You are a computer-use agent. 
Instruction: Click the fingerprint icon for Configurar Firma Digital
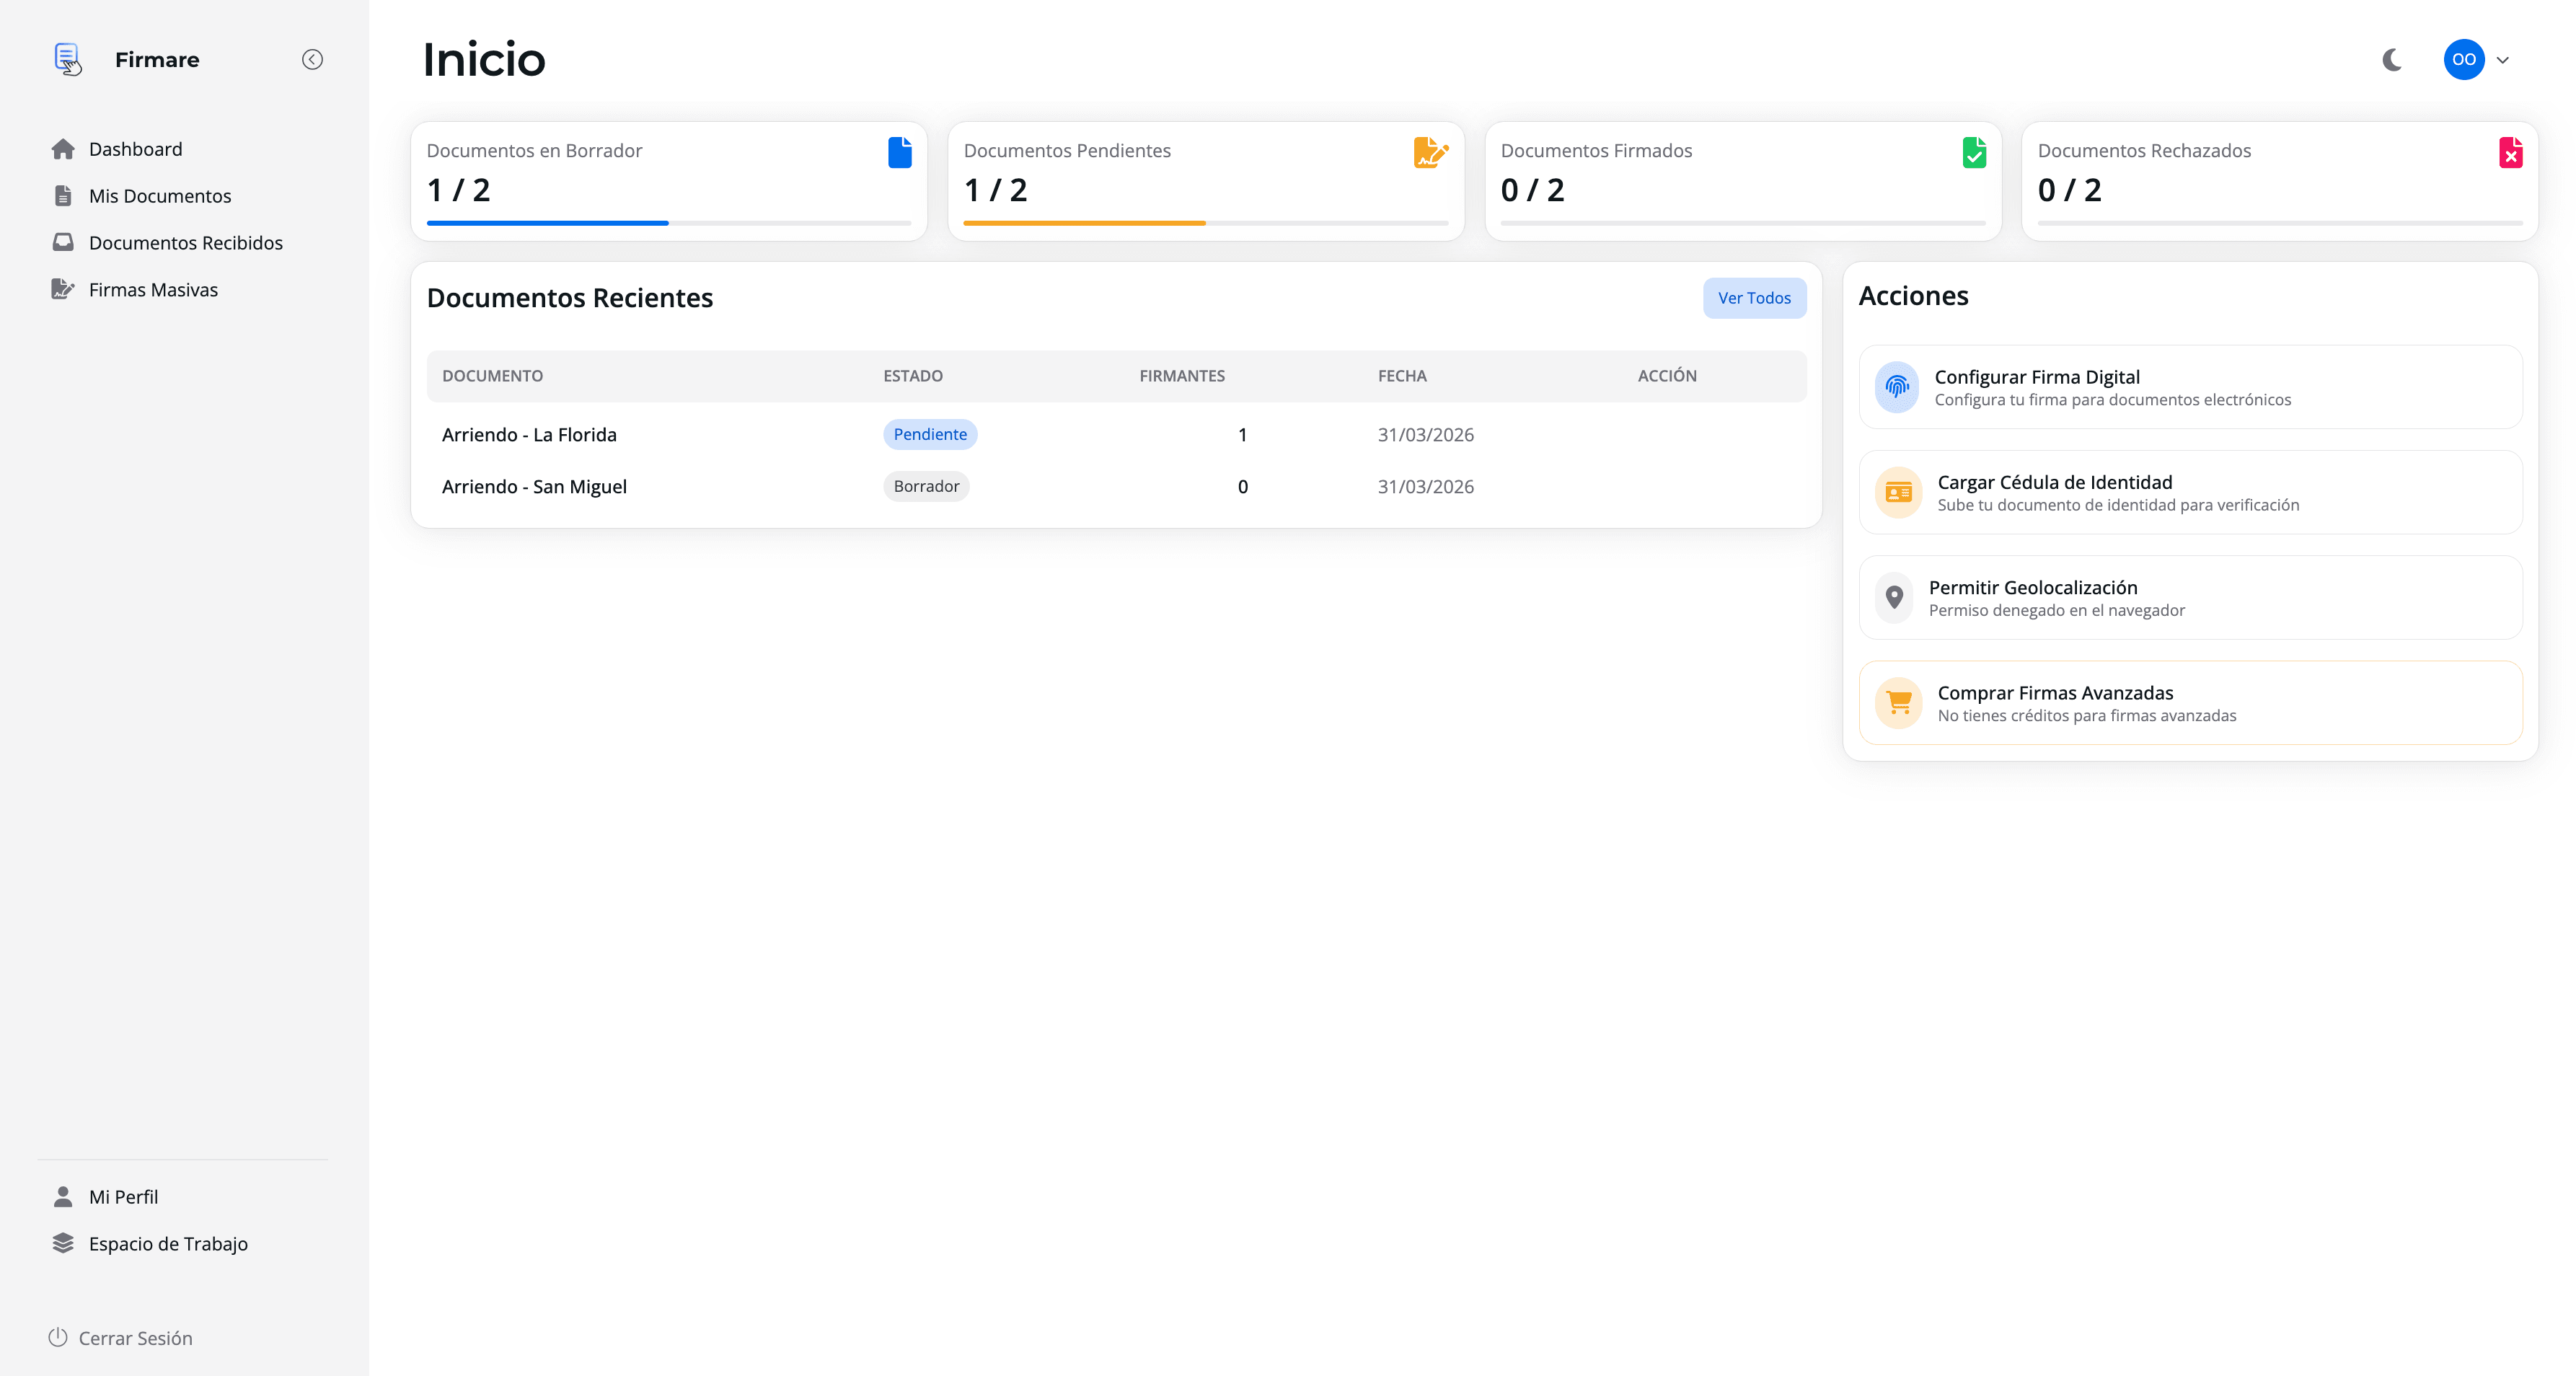click(1897, 387)
